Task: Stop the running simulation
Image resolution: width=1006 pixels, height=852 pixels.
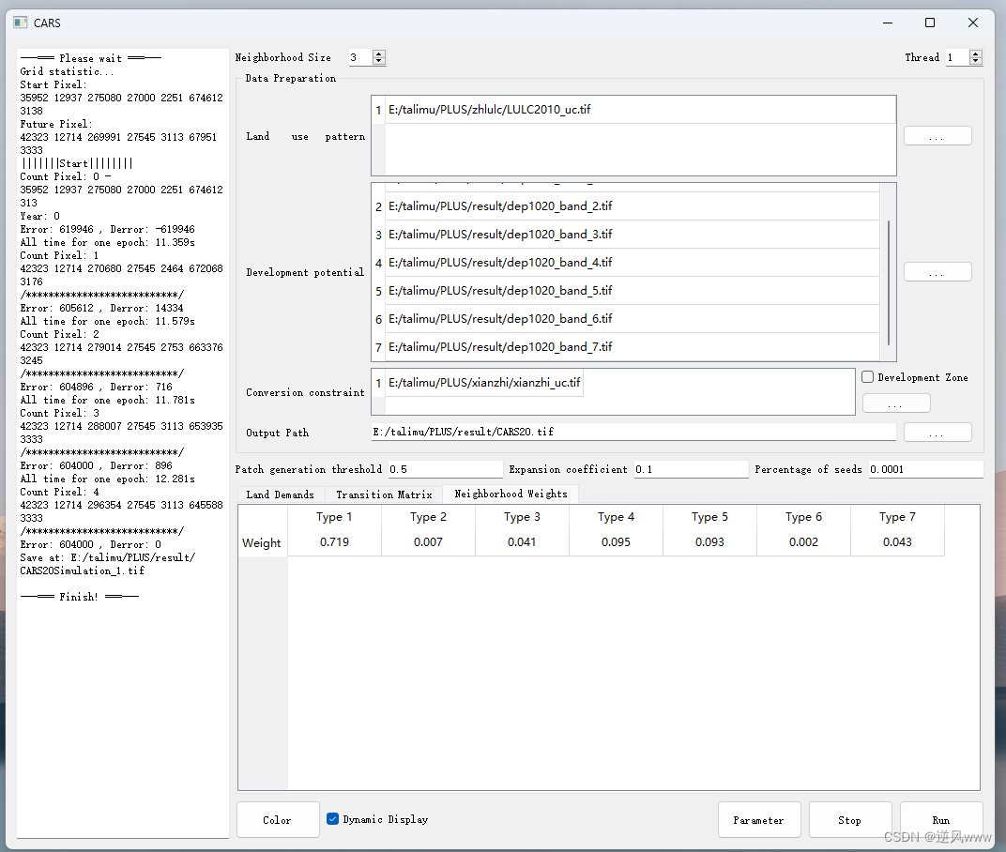Action: 849,820
